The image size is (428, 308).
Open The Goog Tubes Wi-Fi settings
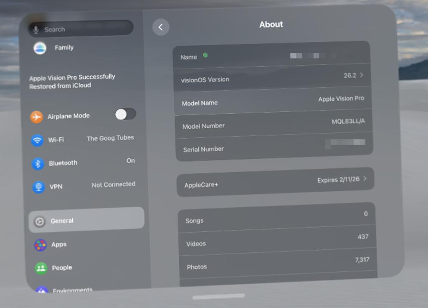(x=110, y=138)
